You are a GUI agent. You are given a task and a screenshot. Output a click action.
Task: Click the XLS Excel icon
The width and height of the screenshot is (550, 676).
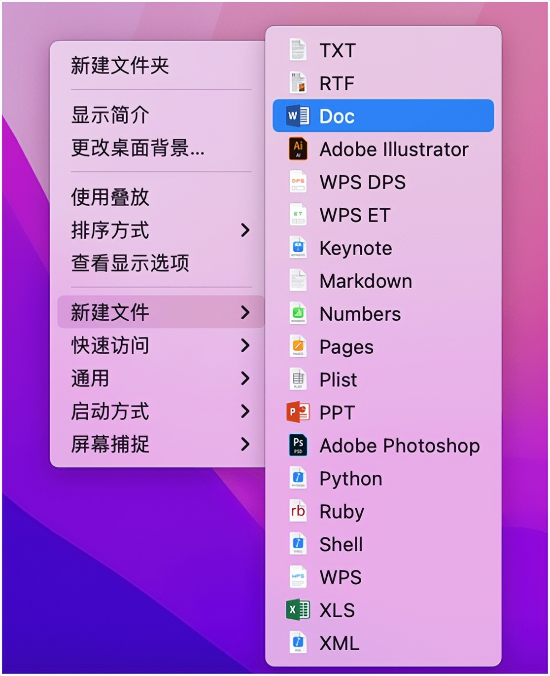pos(298,610)
